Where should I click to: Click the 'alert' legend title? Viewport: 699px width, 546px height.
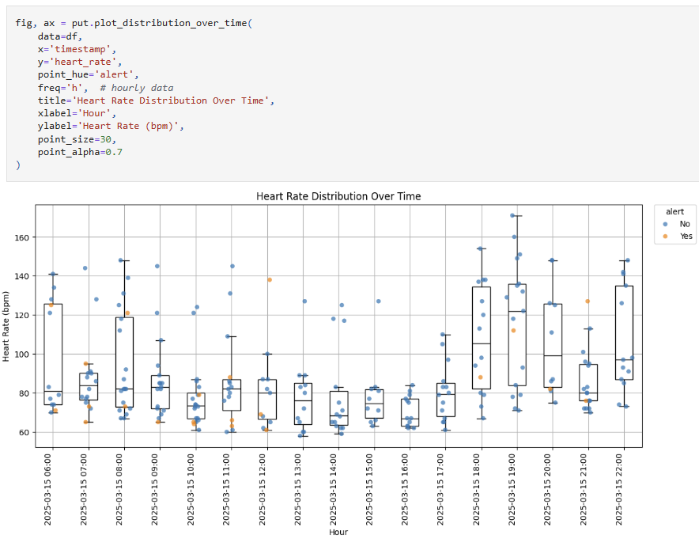click(x=674, y=211)
